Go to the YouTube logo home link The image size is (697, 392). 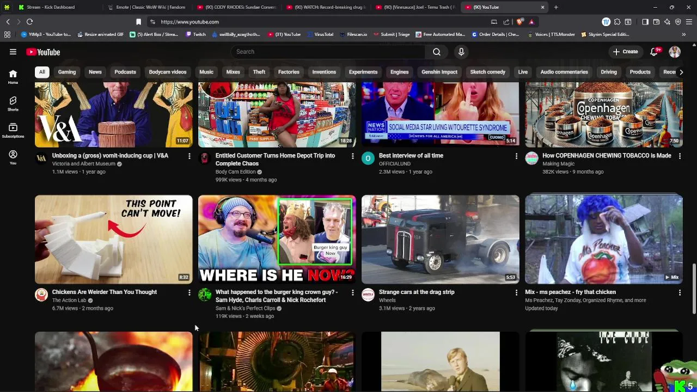(43, 52)
